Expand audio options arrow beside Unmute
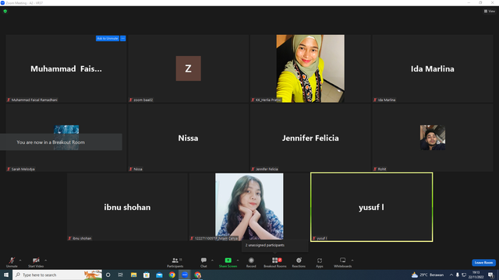 [x=20, y=261]
